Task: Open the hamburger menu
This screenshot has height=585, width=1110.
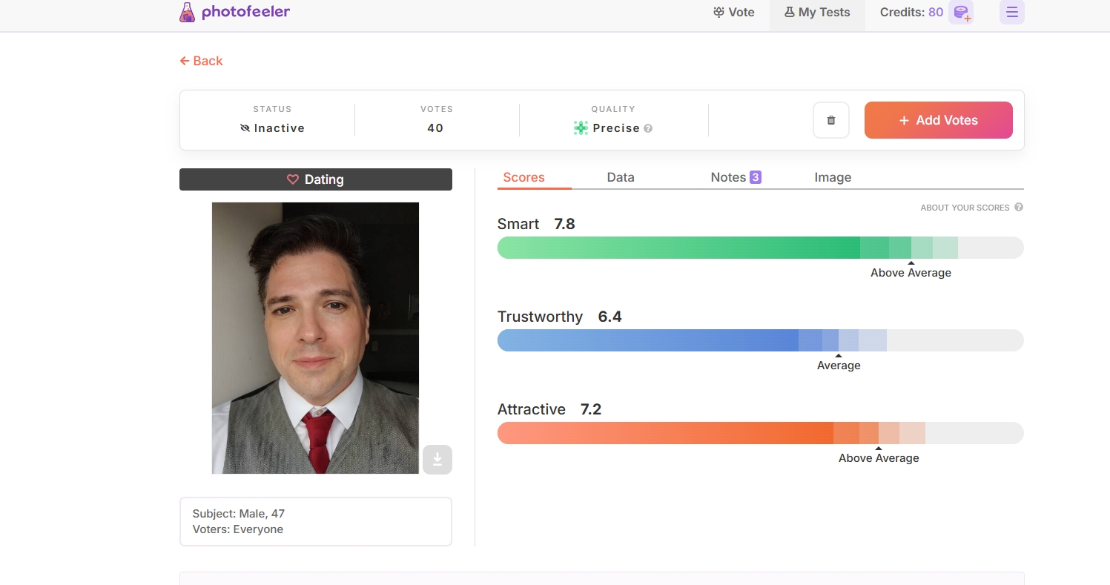Action: point(1012,12)
